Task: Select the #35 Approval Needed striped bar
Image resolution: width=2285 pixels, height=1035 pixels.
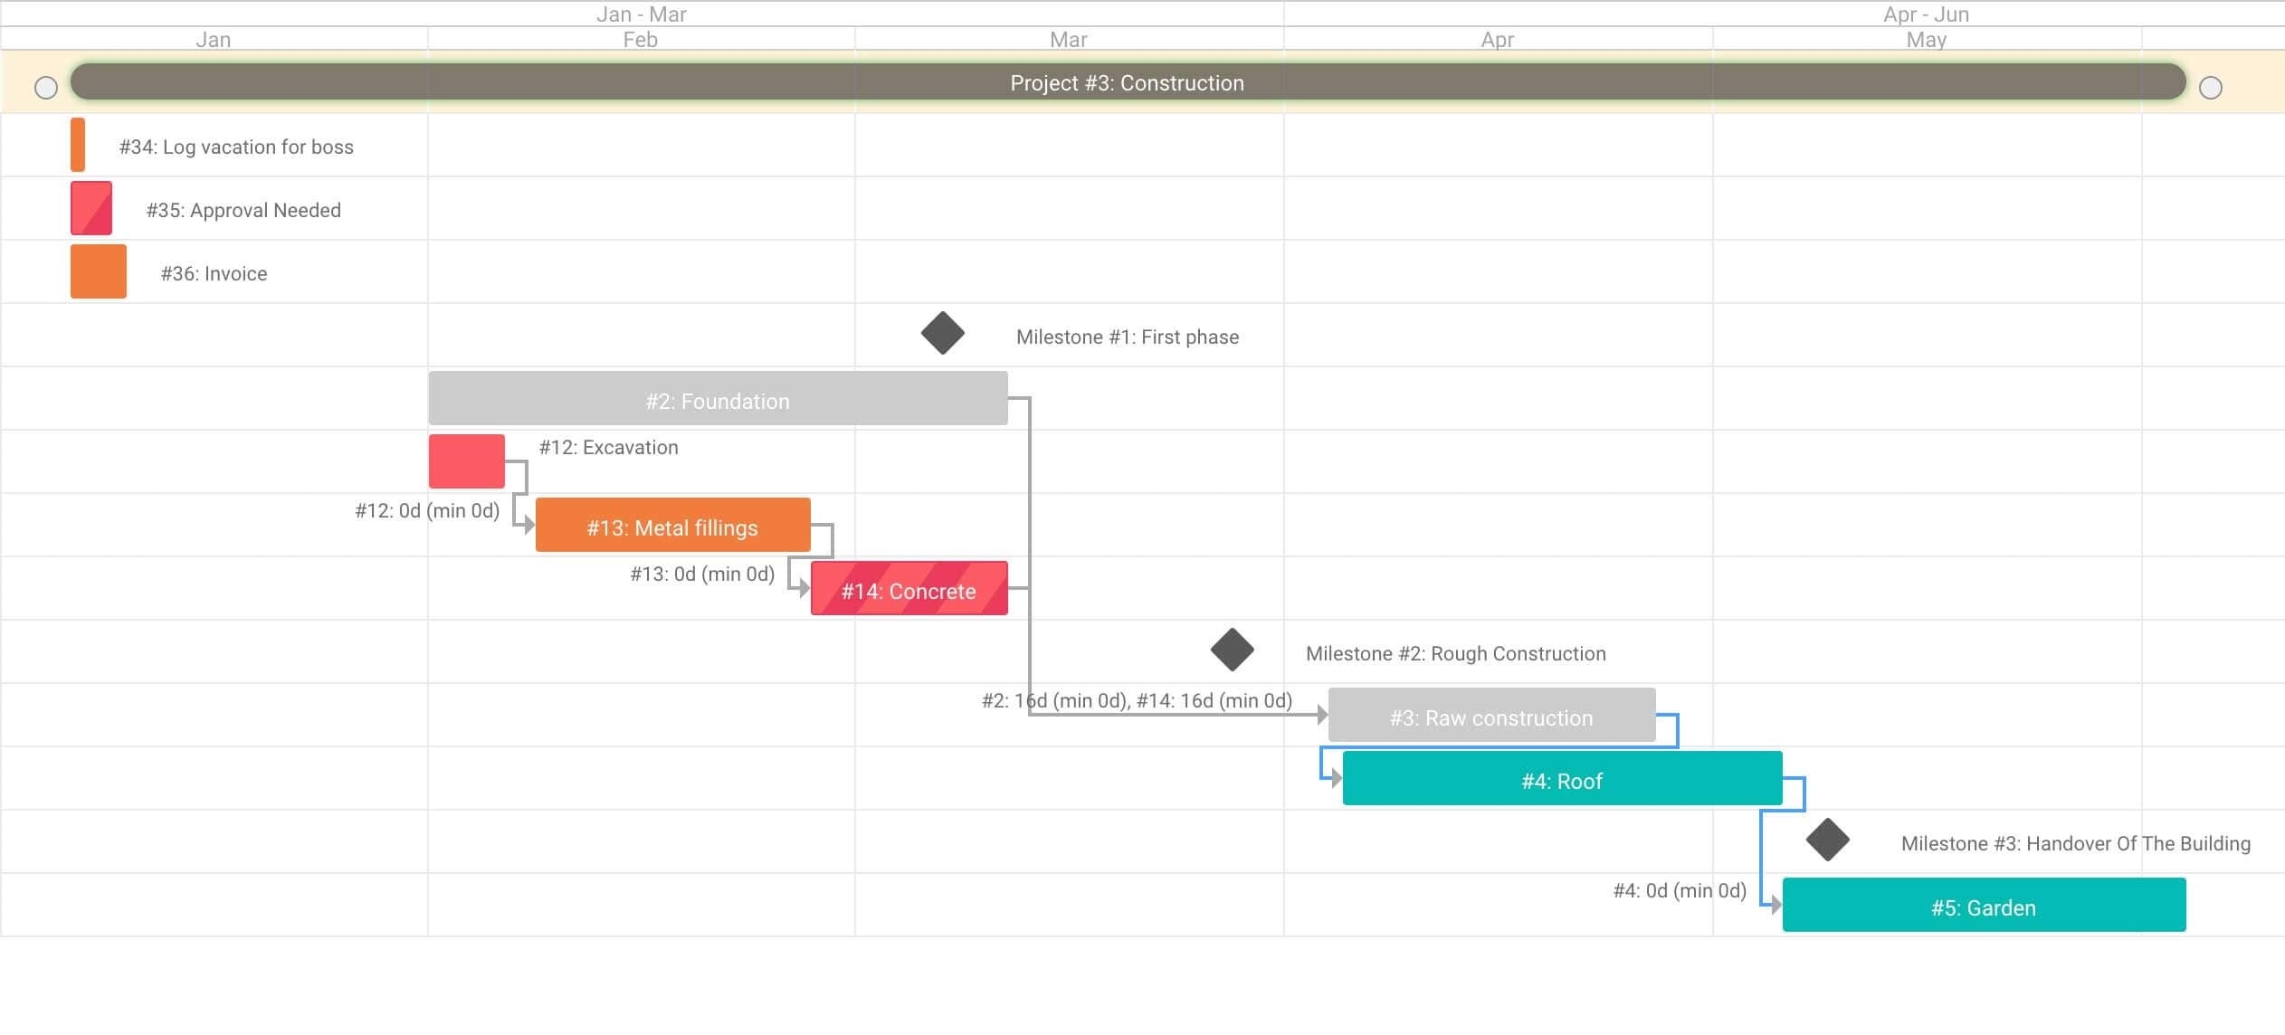Action: click(x=90, y=208)
